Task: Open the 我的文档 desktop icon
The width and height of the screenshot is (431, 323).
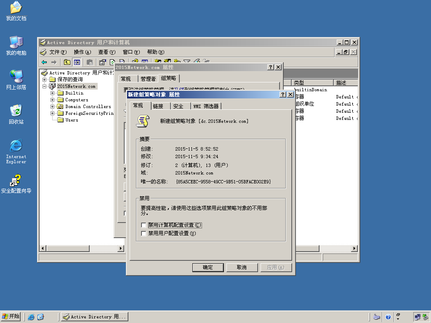Action: pos(16,11)
